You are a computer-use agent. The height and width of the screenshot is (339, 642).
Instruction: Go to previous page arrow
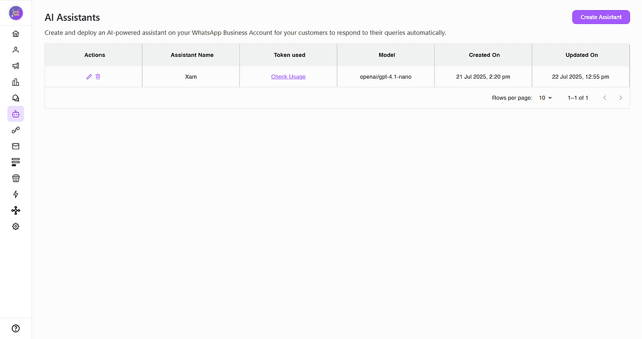pyautogui.click(x=605, y=98)
